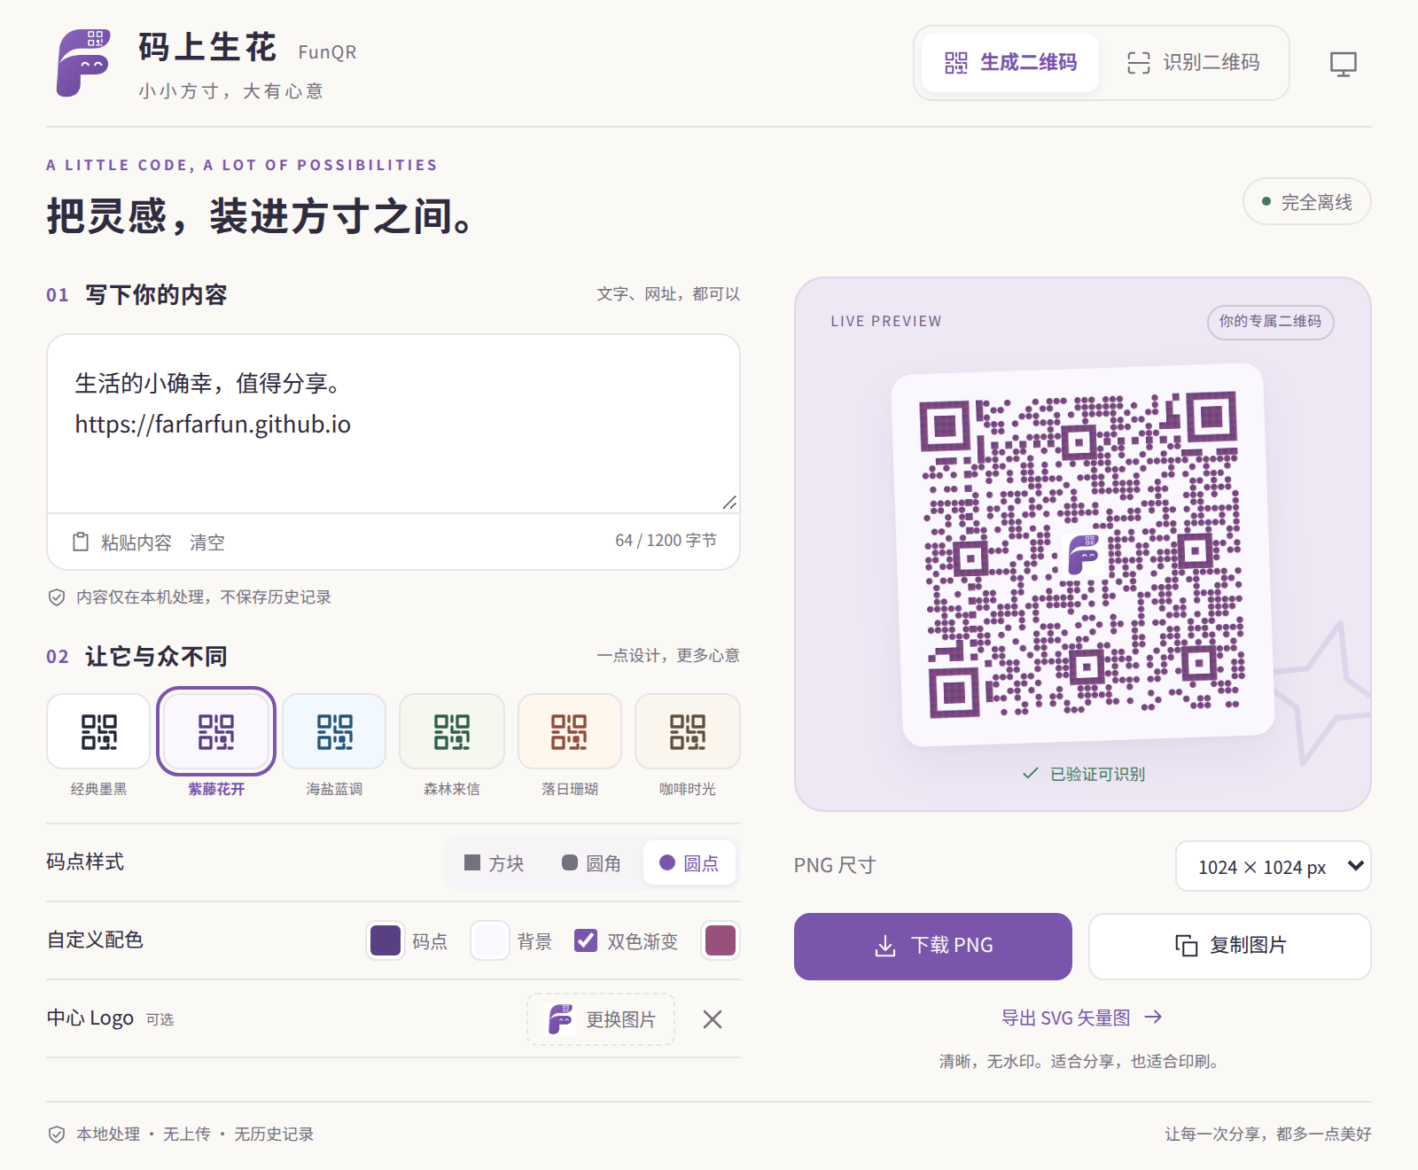Choose the 咖啡时光 theme icon
Viewport: 1418px width, 1170px height.
[x=688, y=731]
